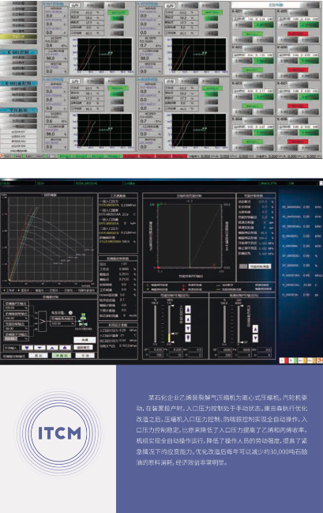Image resolution: width=323 pixels, height=513 pixels.
Task: Click the double down arrow manual input button
Action: tap(27, 348)
